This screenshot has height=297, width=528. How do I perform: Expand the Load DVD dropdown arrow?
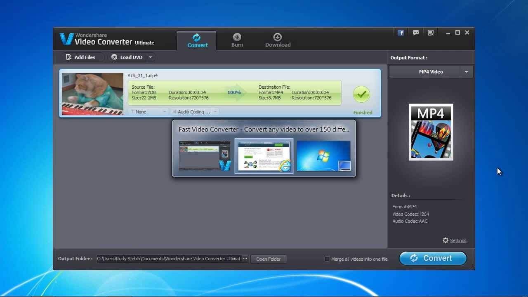pyautogui.click(x=151, y=57)
